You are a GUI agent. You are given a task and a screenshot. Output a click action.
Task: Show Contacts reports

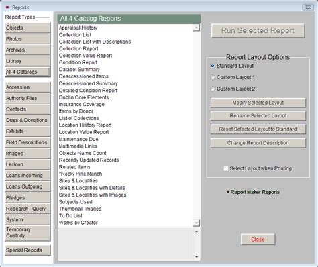pyautogui.click(x=28, y=109)
